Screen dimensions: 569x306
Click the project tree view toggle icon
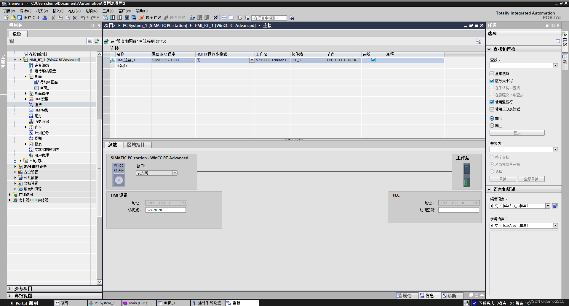(90, 41)
